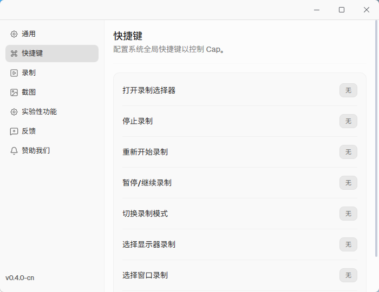Click the command-key icon beside 快捷键

point(14,54)
